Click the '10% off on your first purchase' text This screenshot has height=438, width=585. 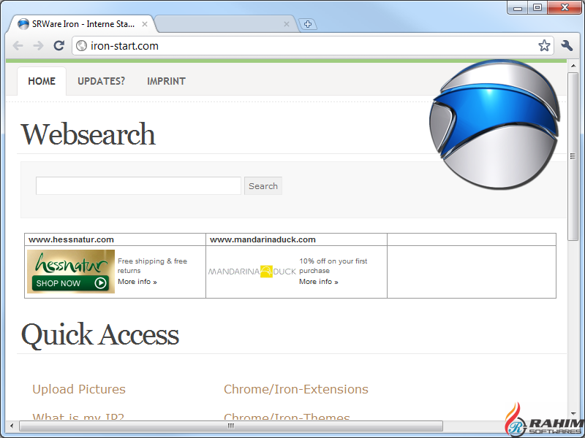[333, 266]
